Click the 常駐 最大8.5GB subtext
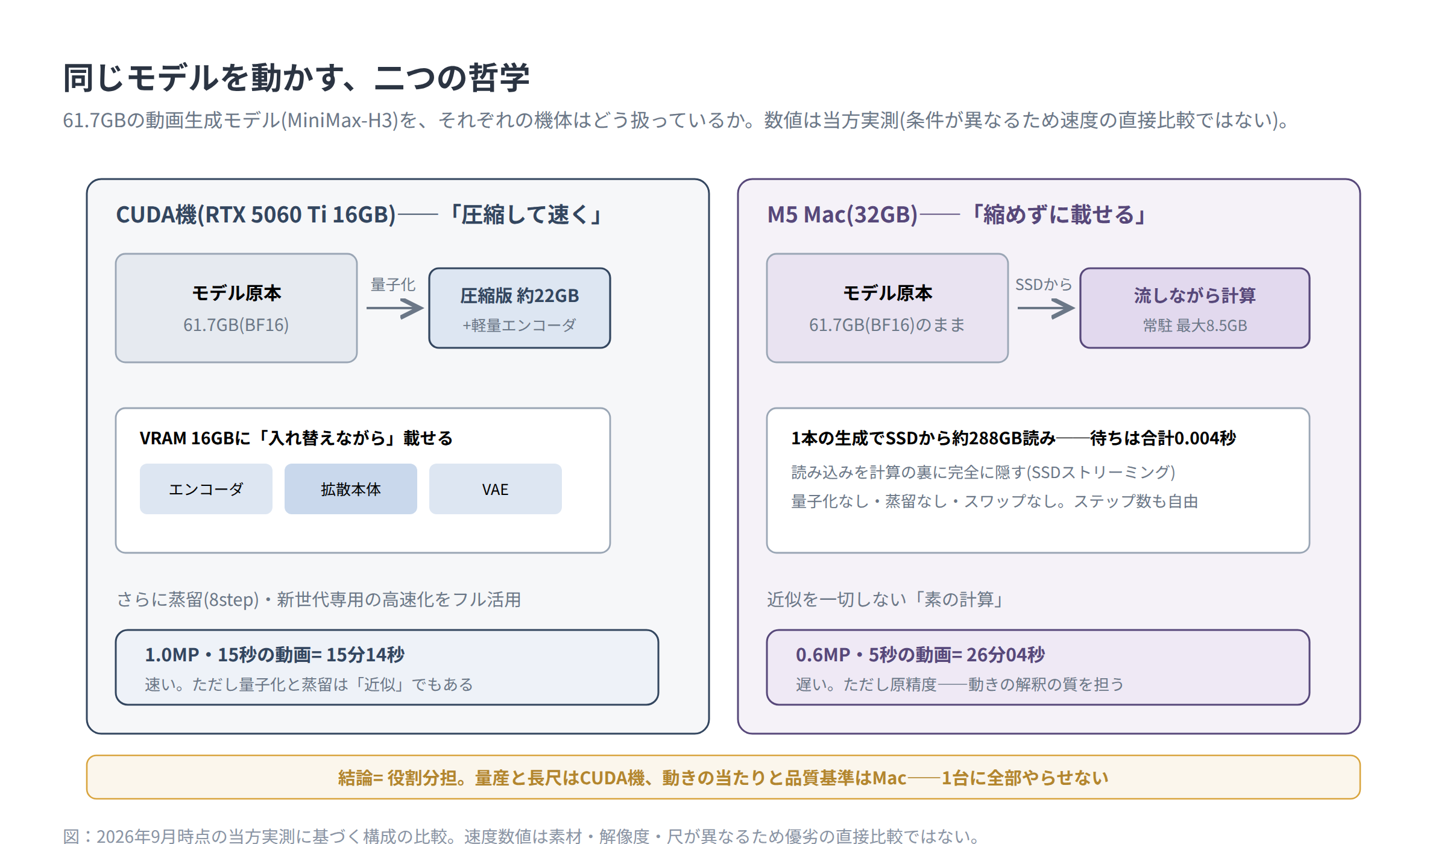The image size is (1447, 844). [1195, 326]
